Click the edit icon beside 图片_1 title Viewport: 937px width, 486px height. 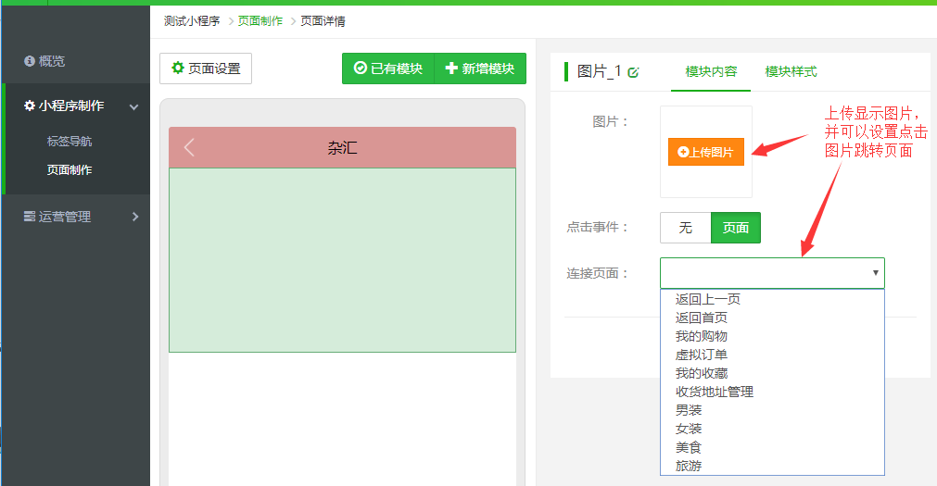(x=633, y=72)
